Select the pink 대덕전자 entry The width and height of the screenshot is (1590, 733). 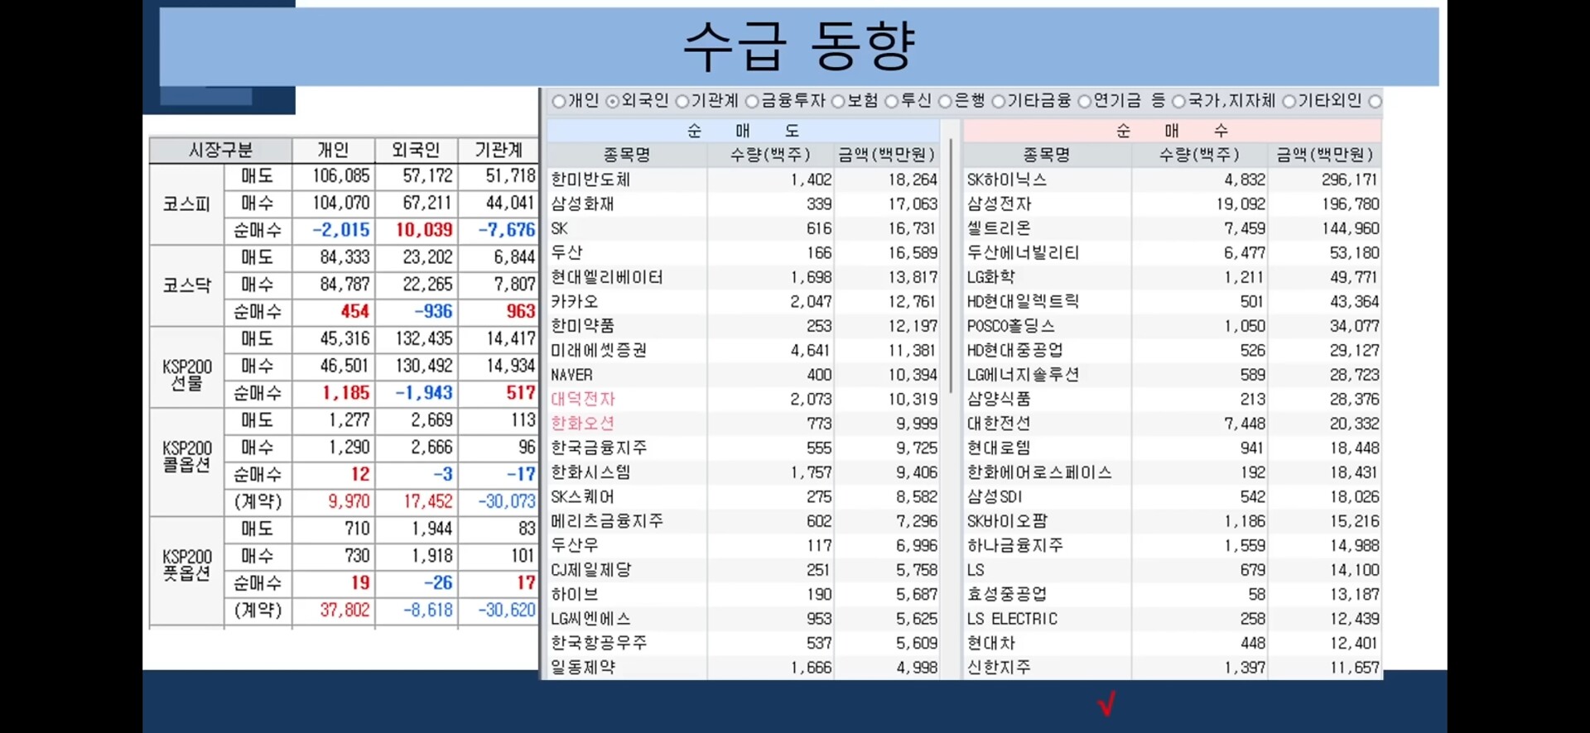(583, 400)
